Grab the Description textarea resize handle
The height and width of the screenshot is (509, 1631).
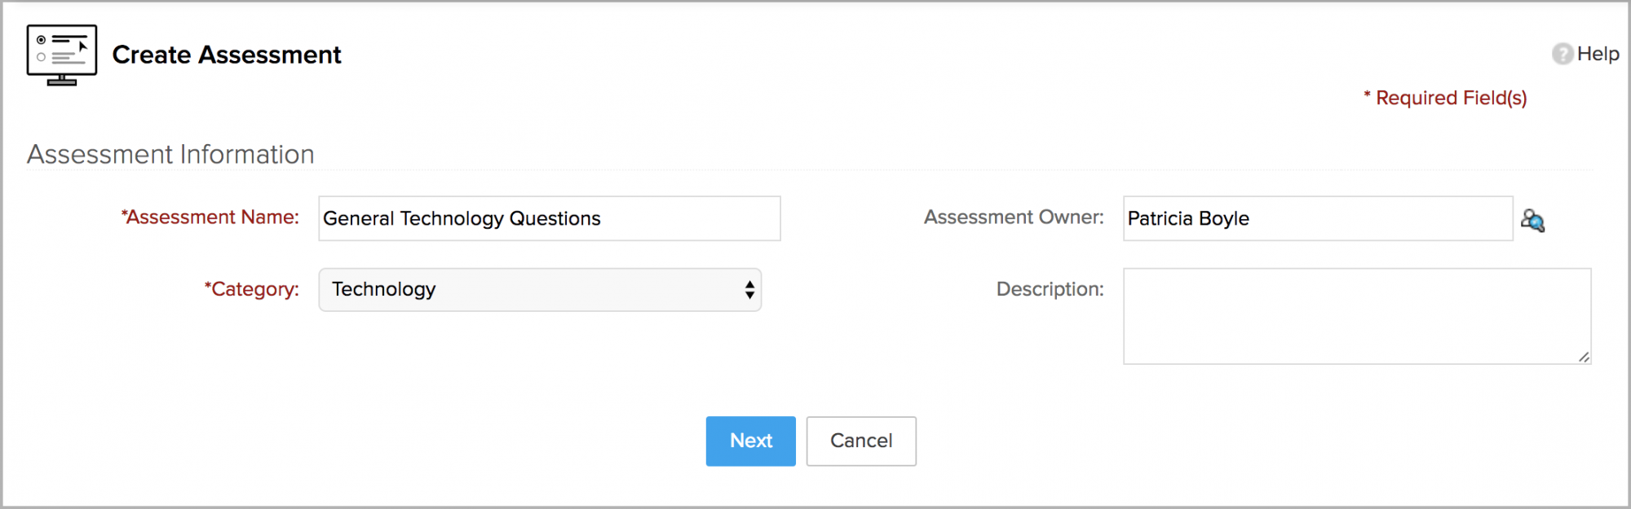coord(1583,357)
